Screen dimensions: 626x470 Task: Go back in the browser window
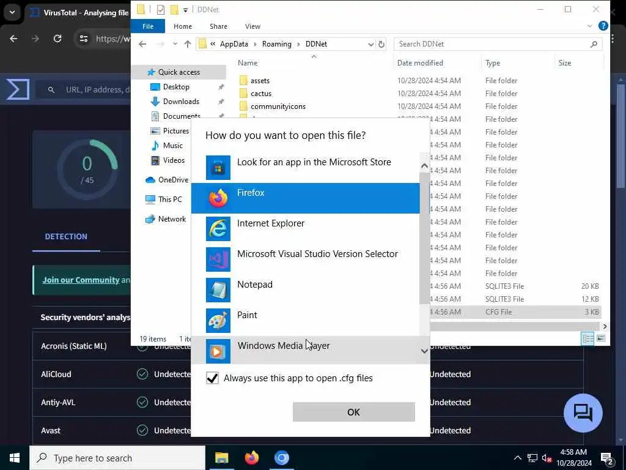point(13,39)
